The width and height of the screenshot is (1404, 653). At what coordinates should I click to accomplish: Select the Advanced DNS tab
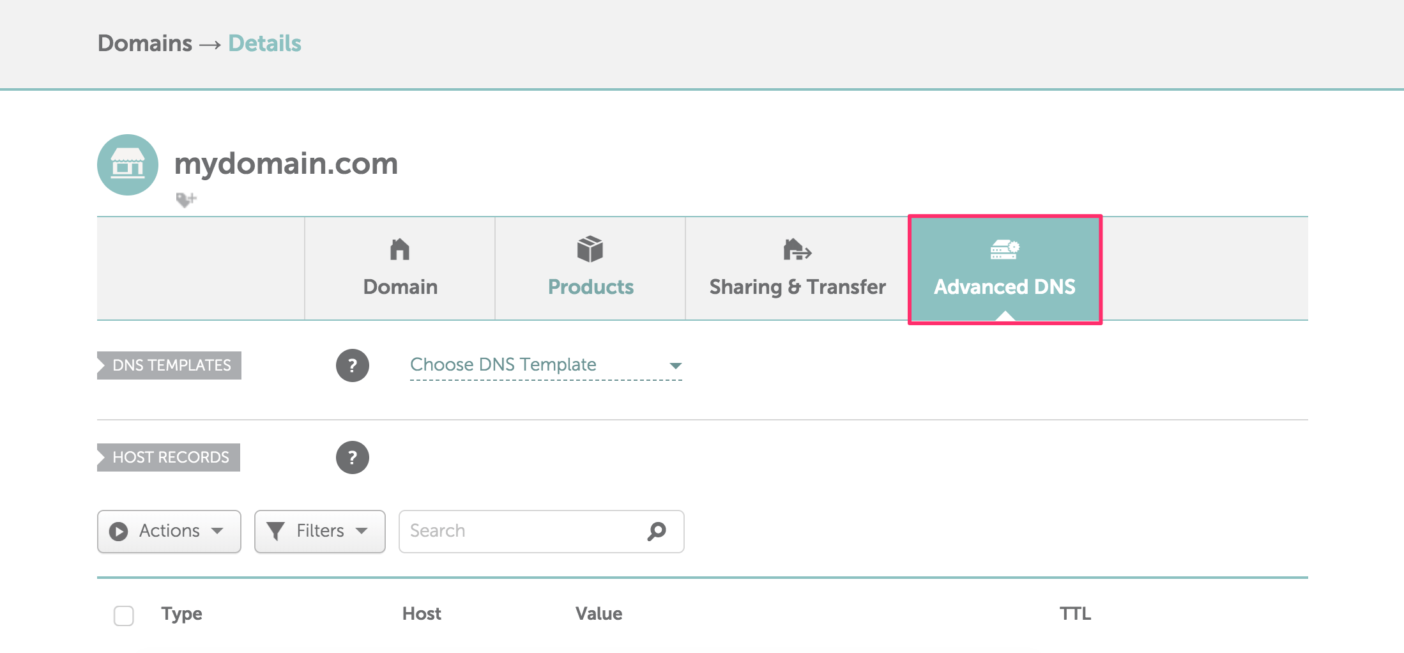click(x=1005, y=269)
